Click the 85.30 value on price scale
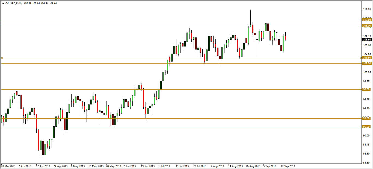This screenshot has width=373, height=169. 366,163
